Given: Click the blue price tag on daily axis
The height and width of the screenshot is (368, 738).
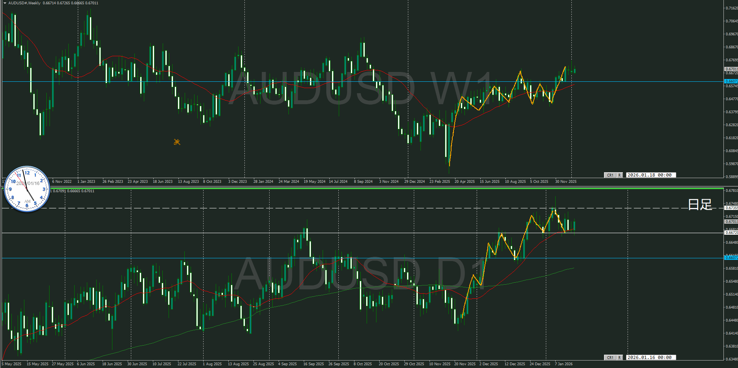Looking at the screenshot, I should (x=731, y=258).
